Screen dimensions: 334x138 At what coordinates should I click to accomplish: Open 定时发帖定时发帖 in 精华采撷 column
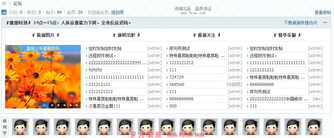click(x=266, y=48)
